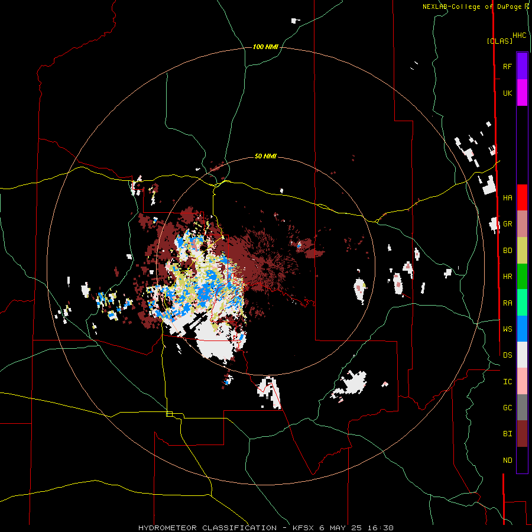Screen dimensions: 532x532
Task: Click the "HR" legend label
Action: click(x=507, y=277)
